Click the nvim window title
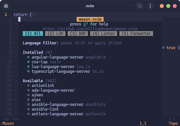This screenshot has height=126, width=180. 90,6
